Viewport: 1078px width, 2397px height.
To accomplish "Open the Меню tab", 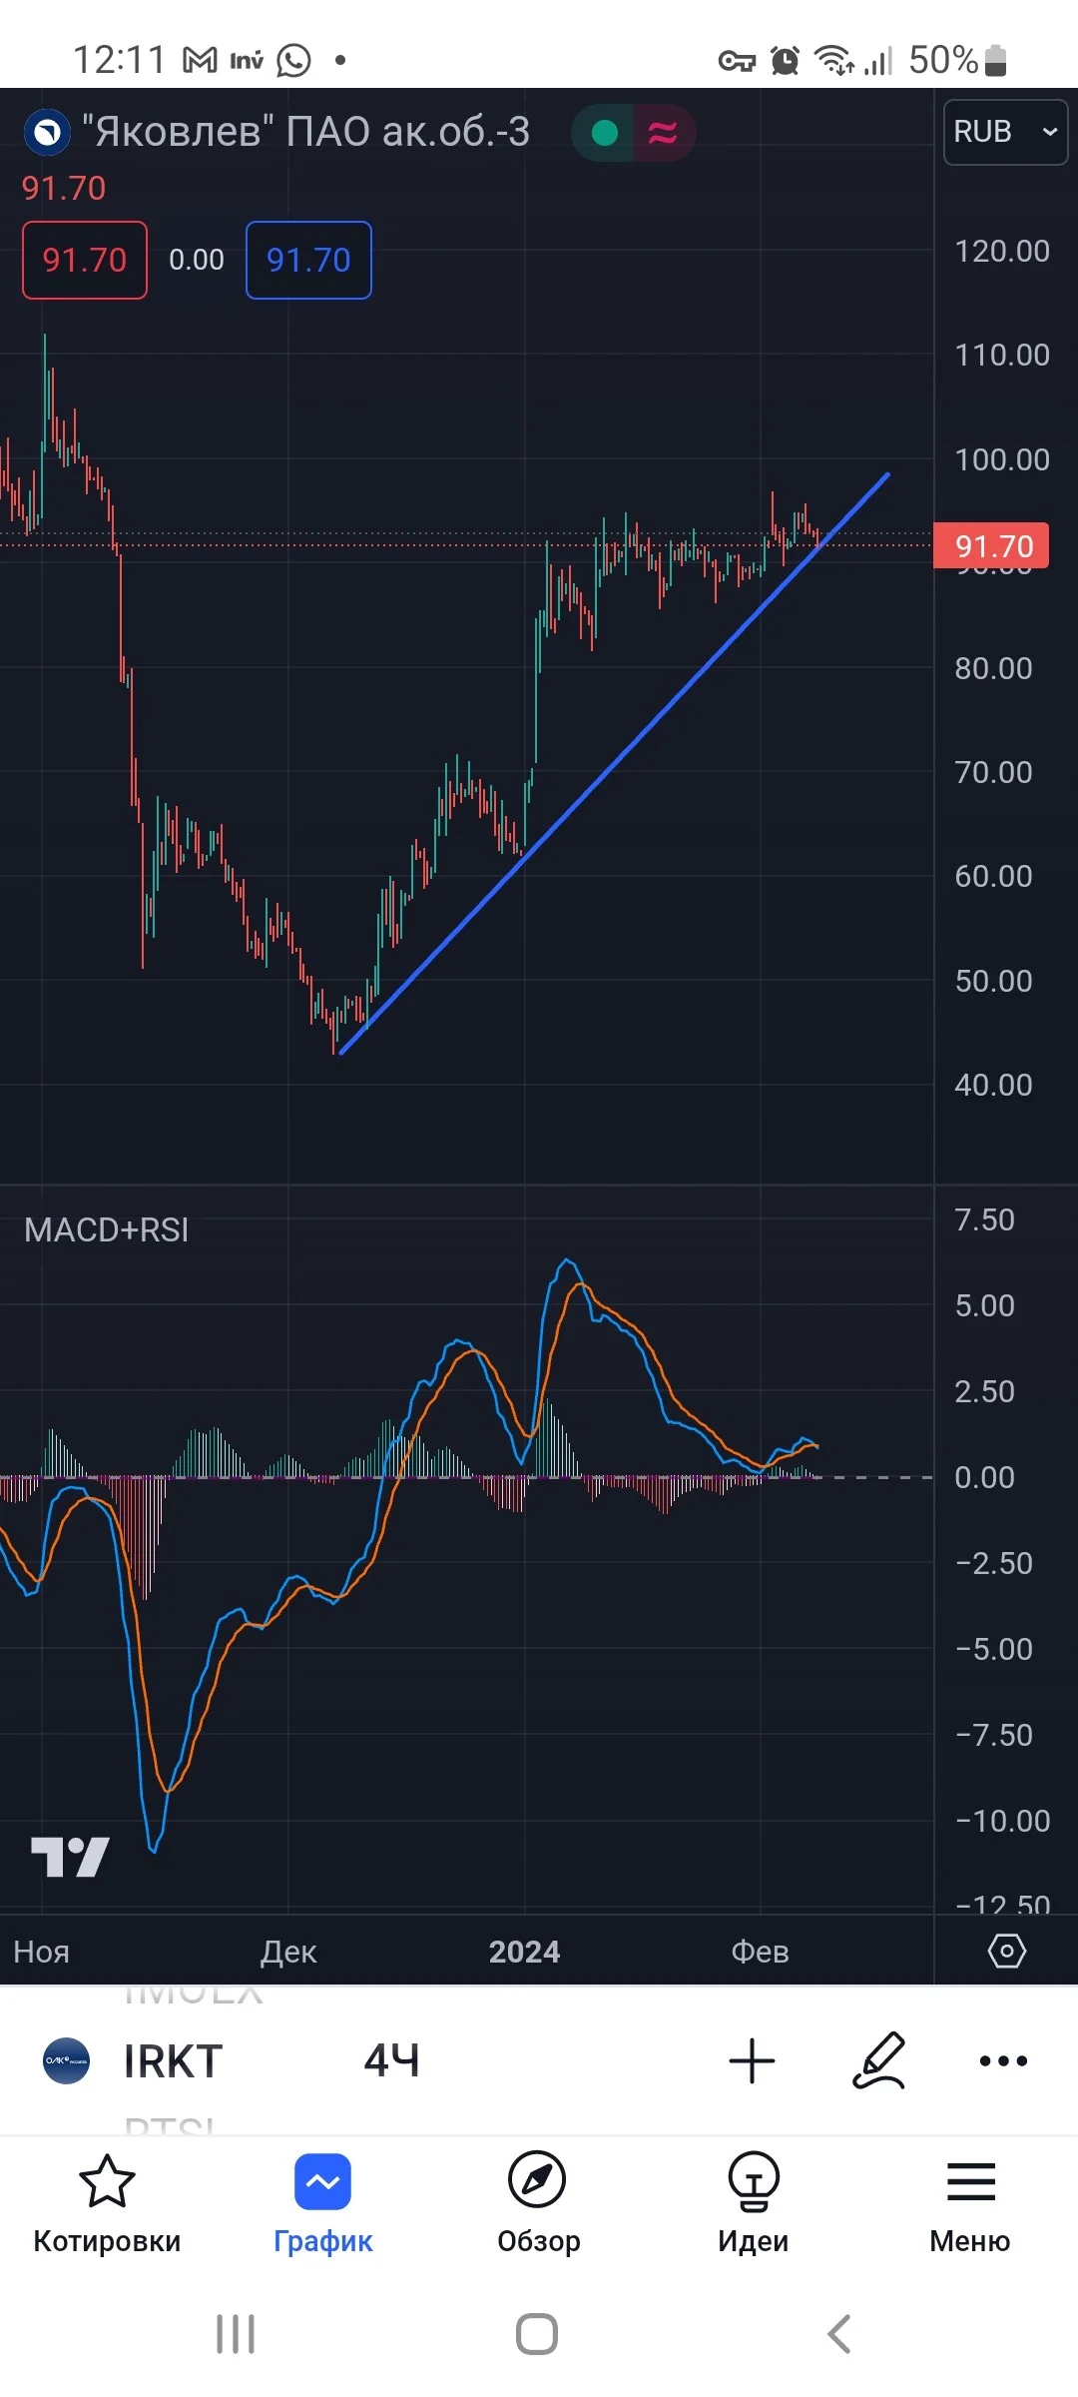I will (x=970, y=2202).
